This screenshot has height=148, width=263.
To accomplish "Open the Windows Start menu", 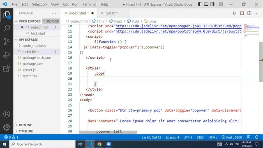I will click(5, 144).
